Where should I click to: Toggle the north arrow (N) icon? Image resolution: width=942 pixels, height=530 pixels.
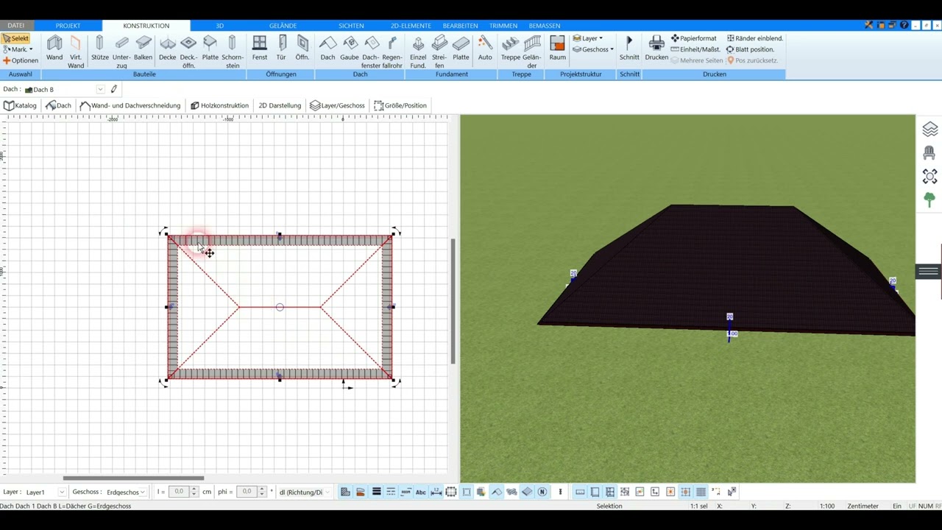[x=542, y=492]
